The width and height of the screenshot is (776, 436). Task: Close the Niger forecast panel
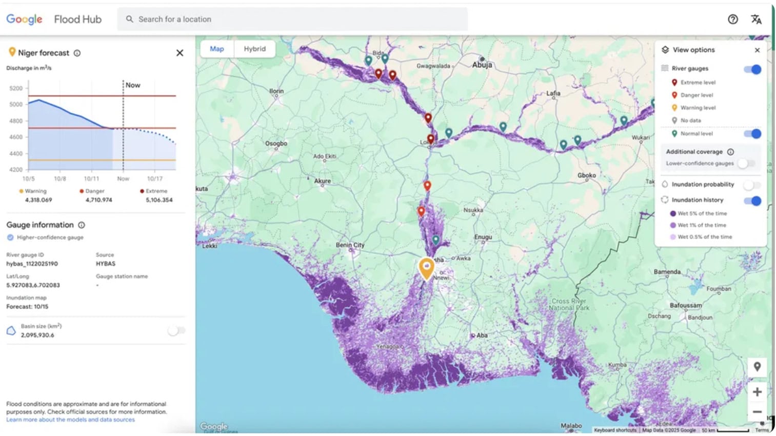coord(180,53)
